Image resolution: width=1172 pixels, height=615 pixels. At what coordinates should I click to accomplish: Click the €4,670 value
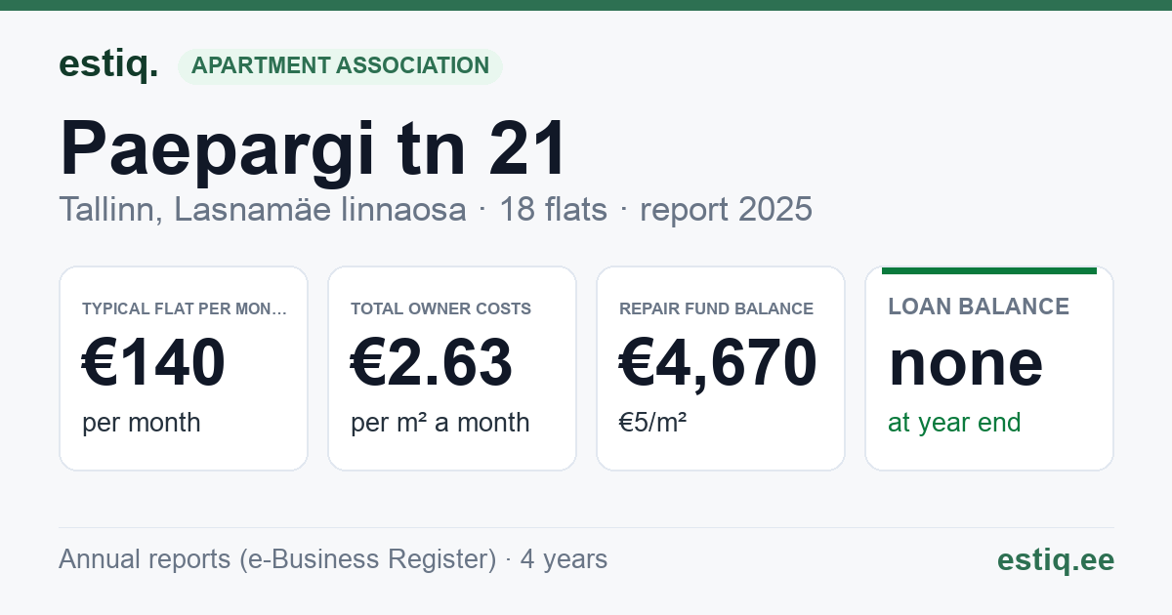click(718, 362)
